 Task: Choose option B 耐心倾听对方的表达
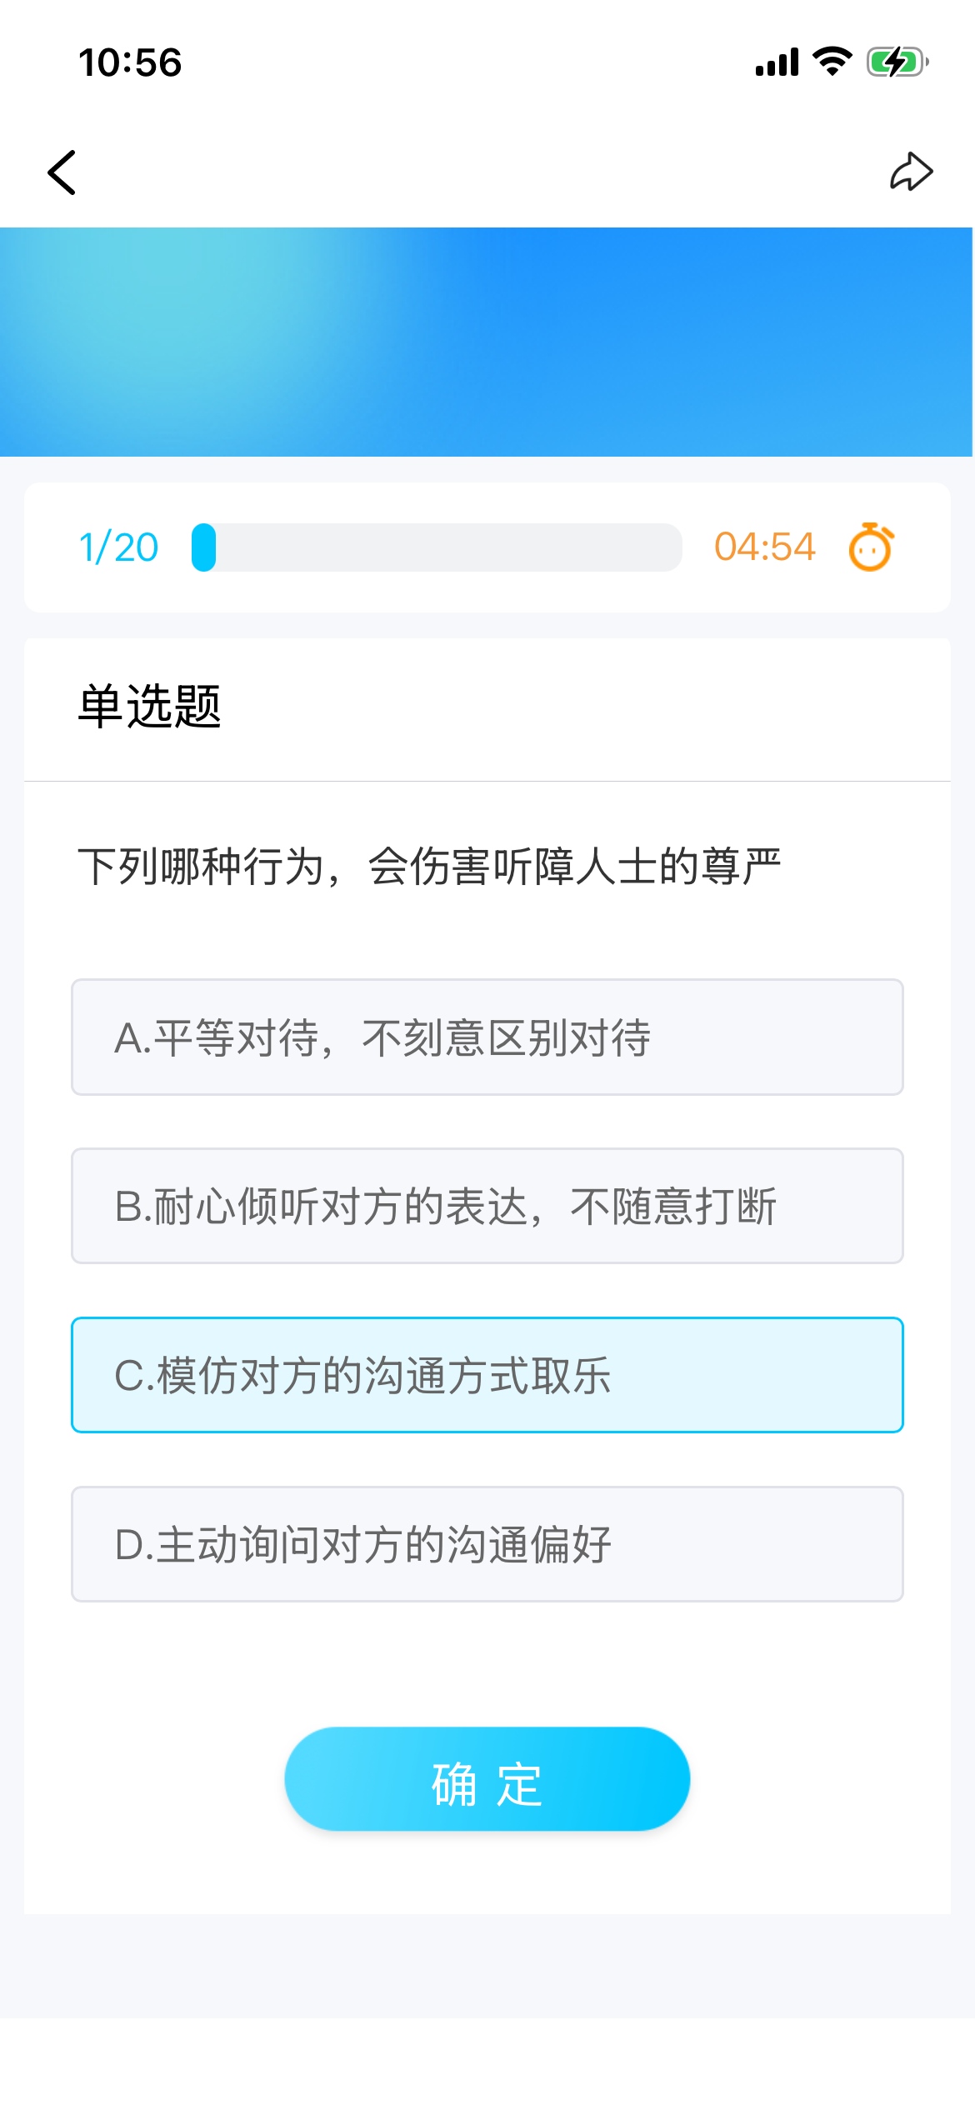487,1206
